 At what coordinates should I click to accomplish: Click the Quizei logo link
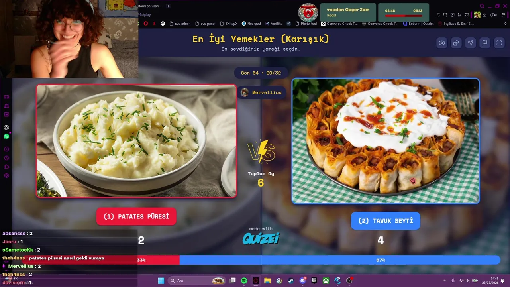pyautogui.click(x=261, y=238)
